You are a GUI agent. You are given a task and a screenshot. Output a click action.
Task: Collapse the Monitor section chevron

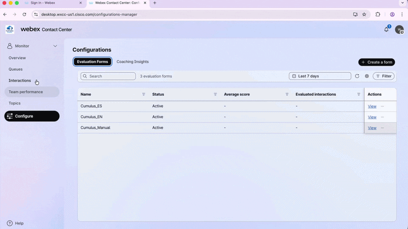click(x=55, y=46)
